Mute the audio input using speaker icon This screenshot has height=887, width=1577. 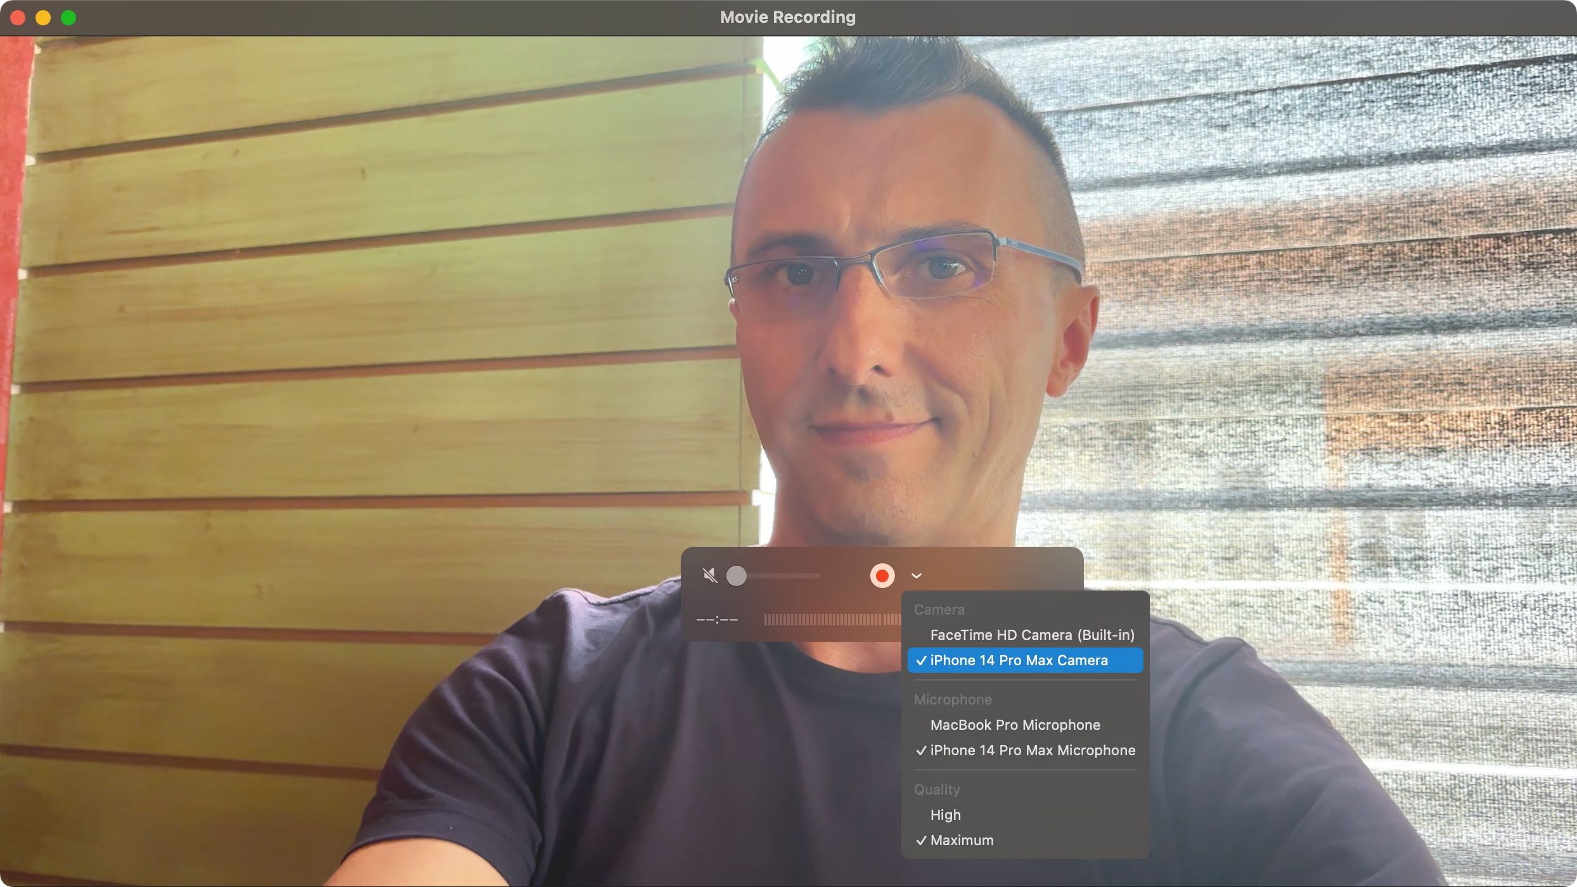[709, 575]
